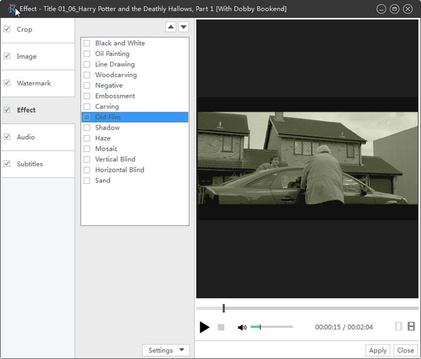Stop the video preview

221,327
